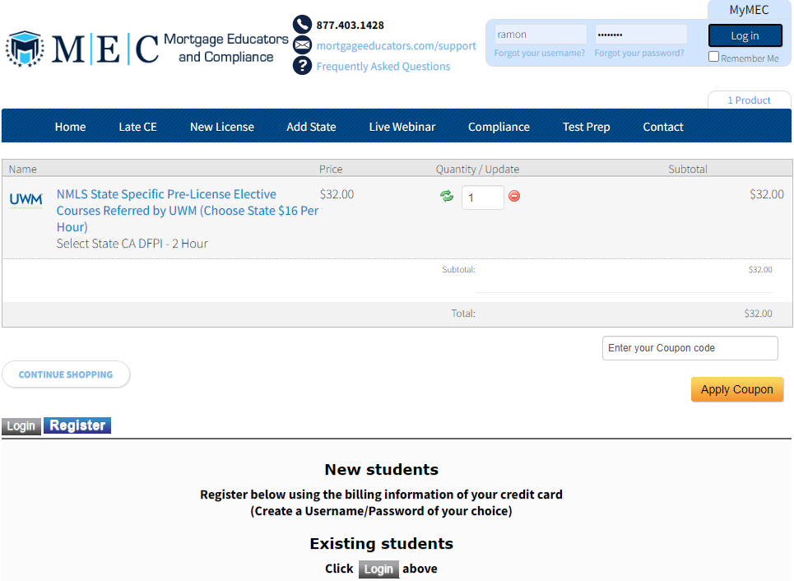
Task: Click the Total: label
Action: (x=463, y=314)
